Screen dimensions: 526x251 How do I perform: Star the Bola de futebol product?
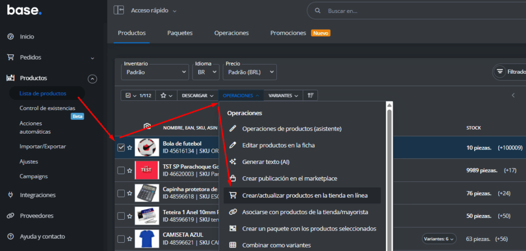pos(130,148)
